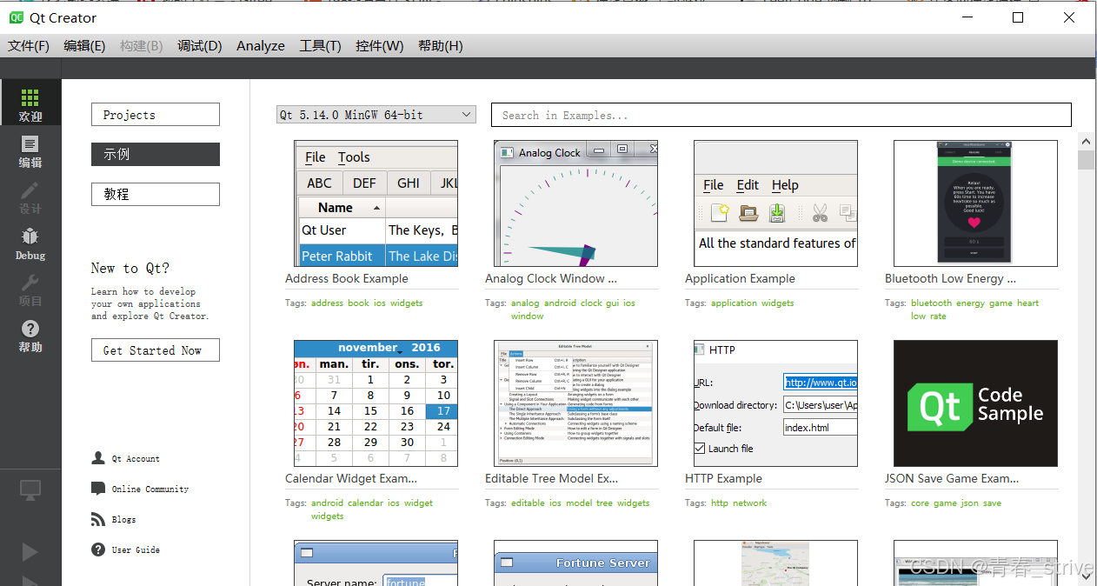Click the Projects button
Screen dimensions: 1097x586
[156, 115]
